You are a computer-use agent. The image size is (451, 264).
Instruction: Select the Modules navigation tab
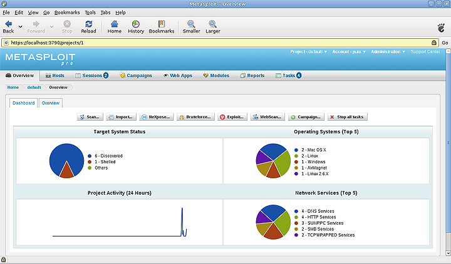(x=216, y=76)
